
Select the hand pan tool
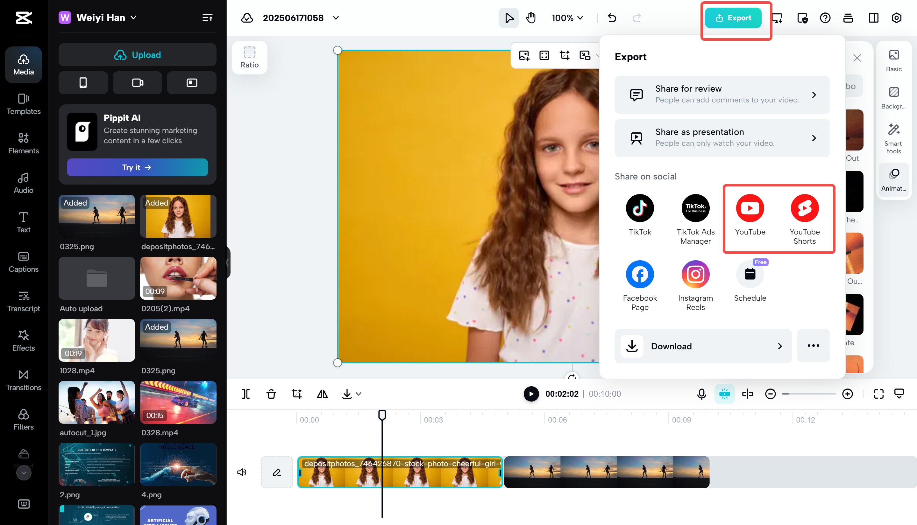(x=531, y=18)
